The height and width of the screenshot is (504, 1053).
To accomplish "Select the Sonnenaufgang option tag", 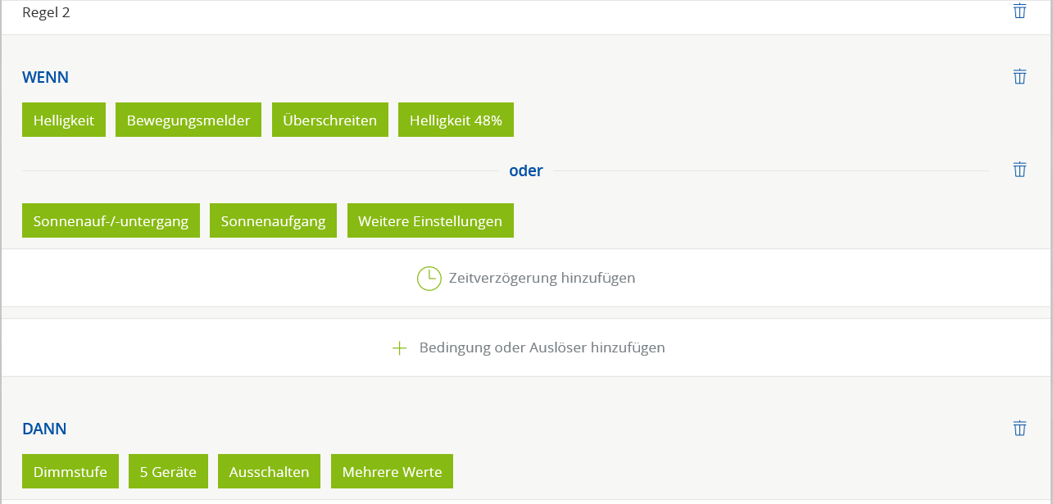I will click(273, 221).
